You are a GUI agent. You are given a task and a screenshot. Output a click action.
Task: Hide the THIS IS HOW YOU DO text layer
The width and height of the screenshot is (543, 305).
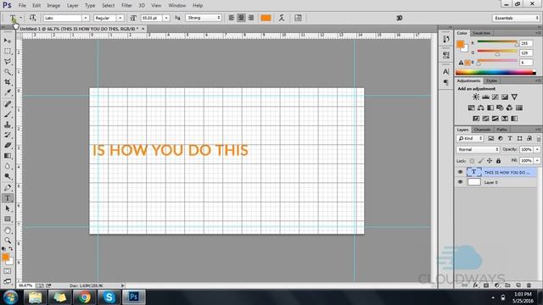point(460,172)
